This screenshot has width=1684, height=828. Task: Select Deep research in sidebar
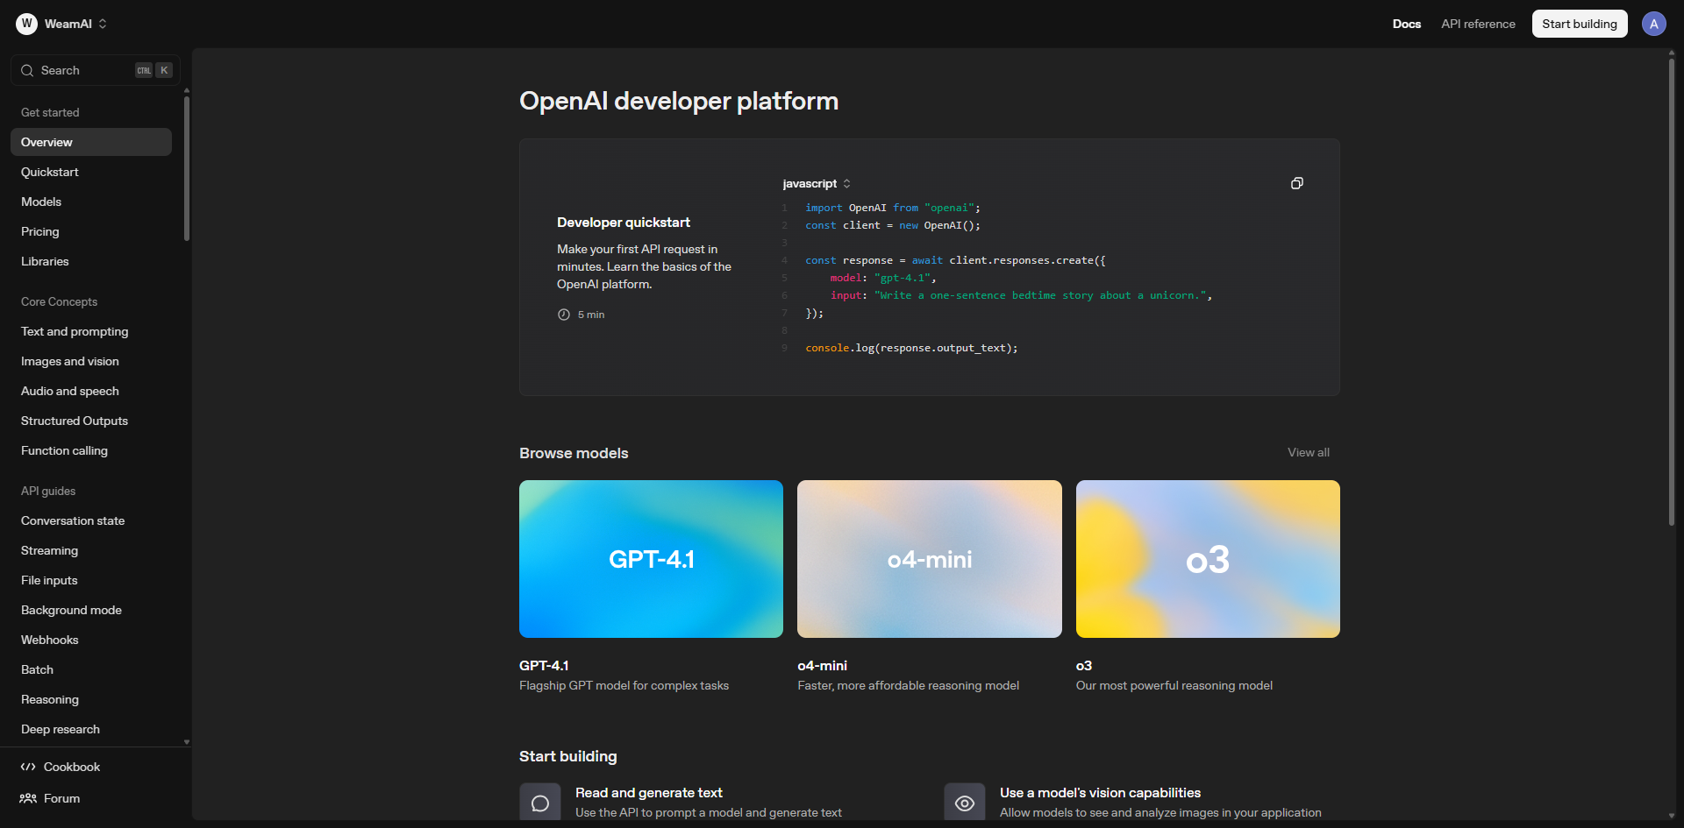(91, 729)
